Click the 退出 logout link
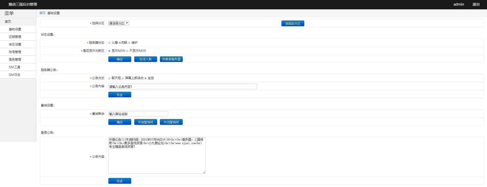The width and height of the screenshot is (487, 187). click(x=476, y=4)
